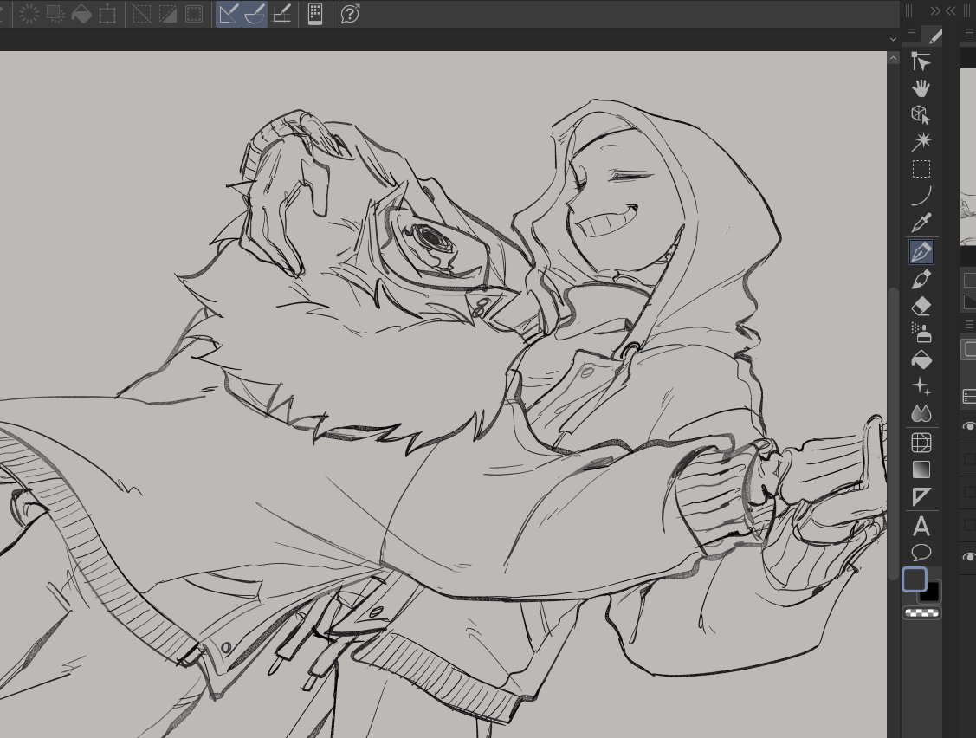Toggle Snap to Special Ruler
Viewport: 976px width, 738px height.
(x=255, y=14)
